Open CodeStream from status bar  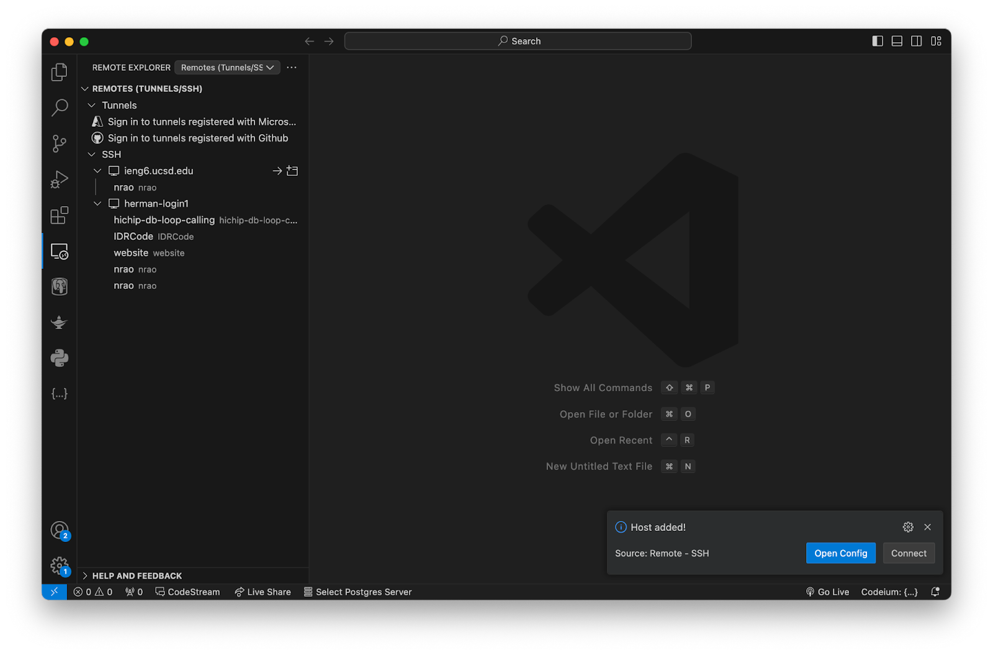187,592
